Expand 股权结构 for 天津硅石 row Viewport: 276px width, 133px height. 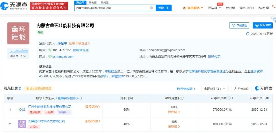[x=93, y=121]
